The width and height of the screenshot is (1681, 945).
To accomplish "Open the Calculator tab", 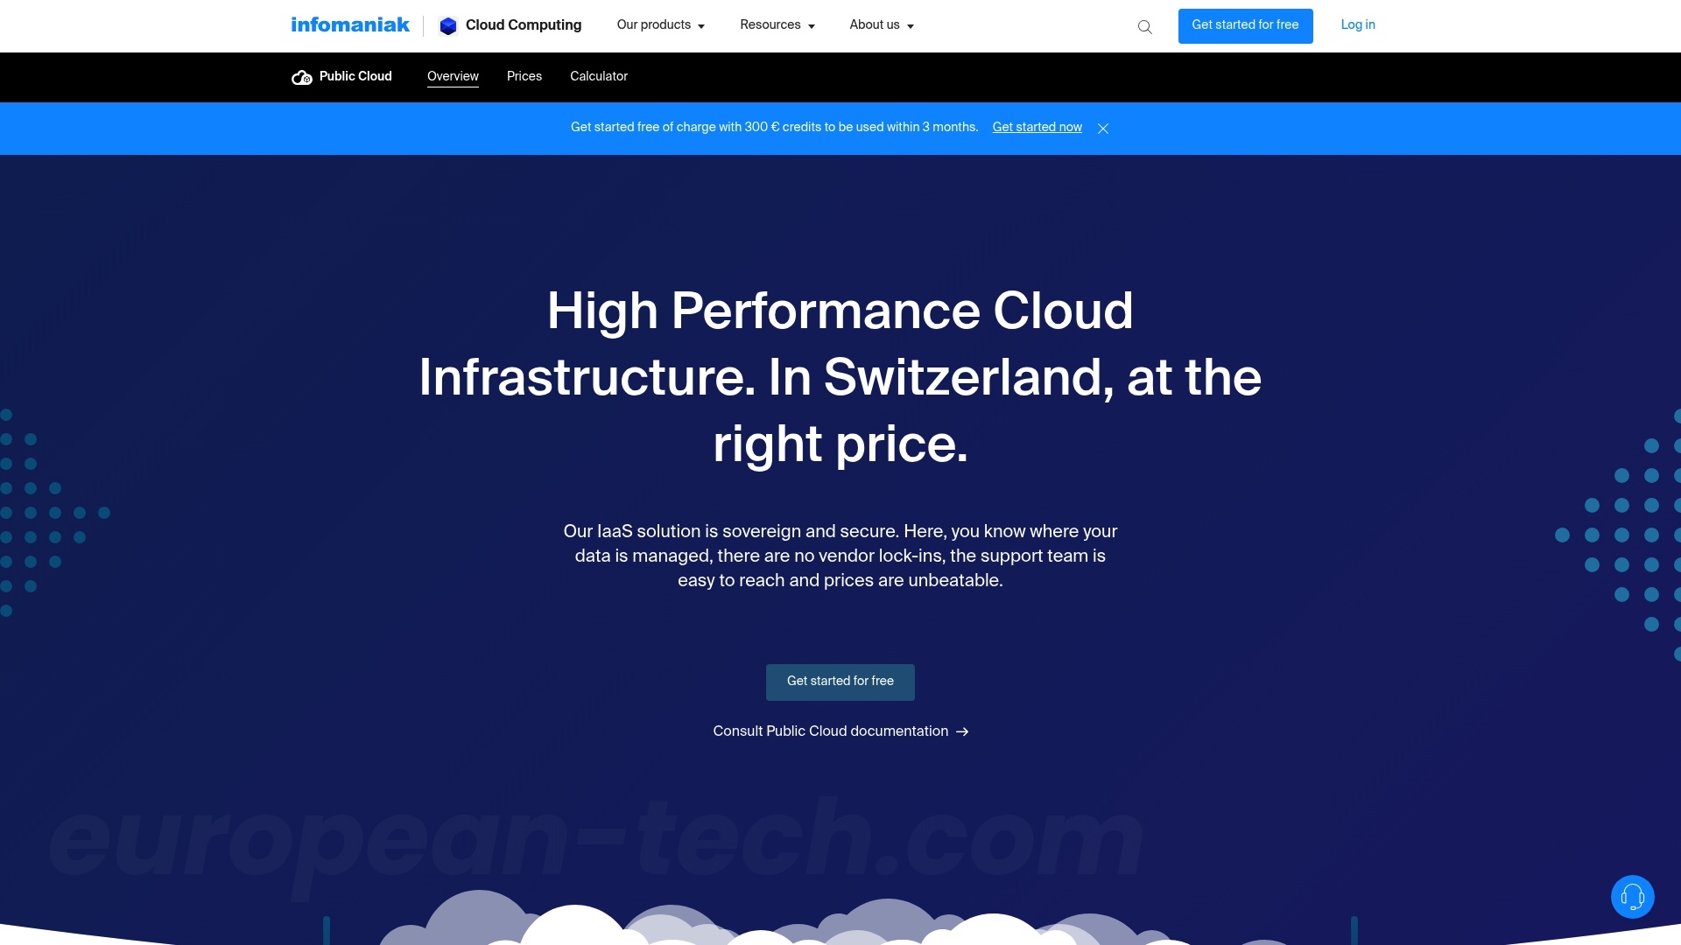I will (598, 77).
